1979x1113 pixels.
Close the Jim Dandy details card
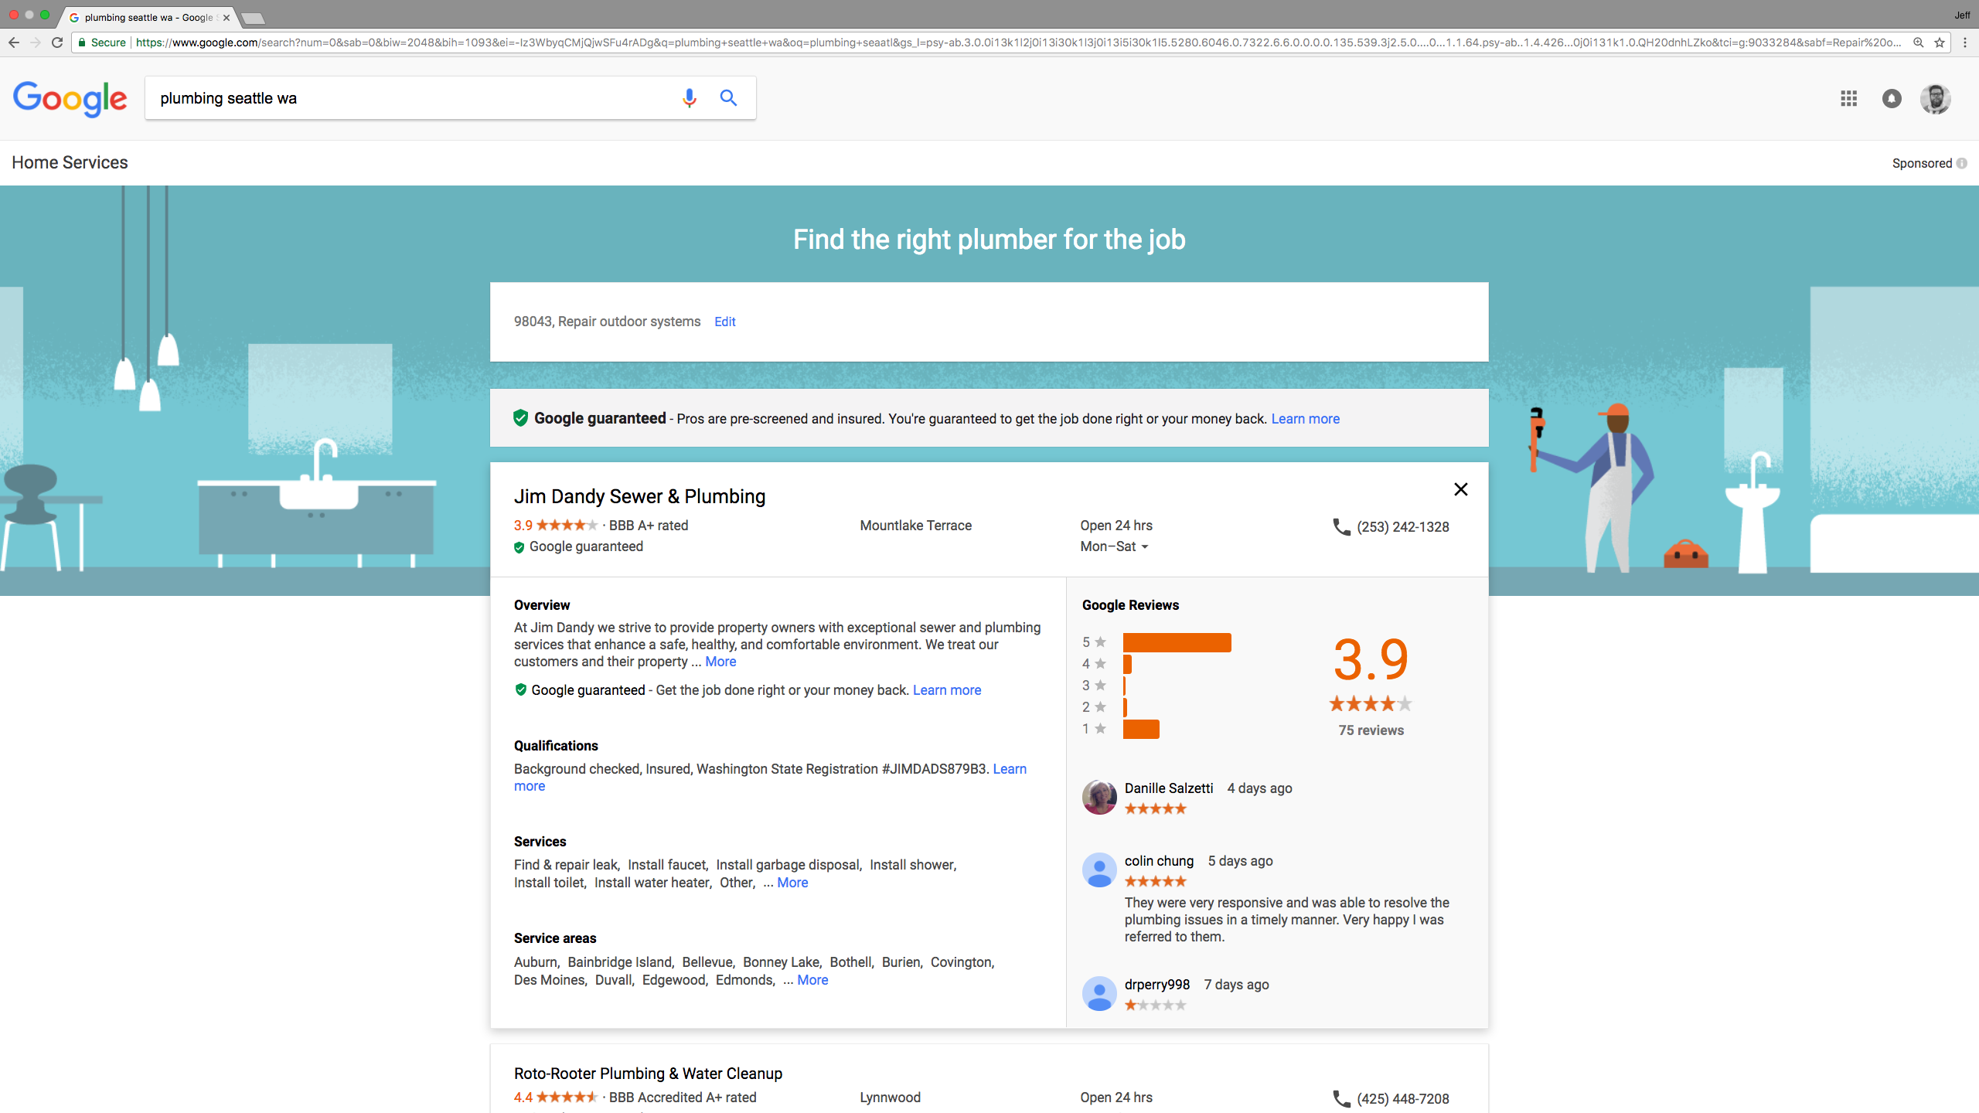coord(1461,489)
